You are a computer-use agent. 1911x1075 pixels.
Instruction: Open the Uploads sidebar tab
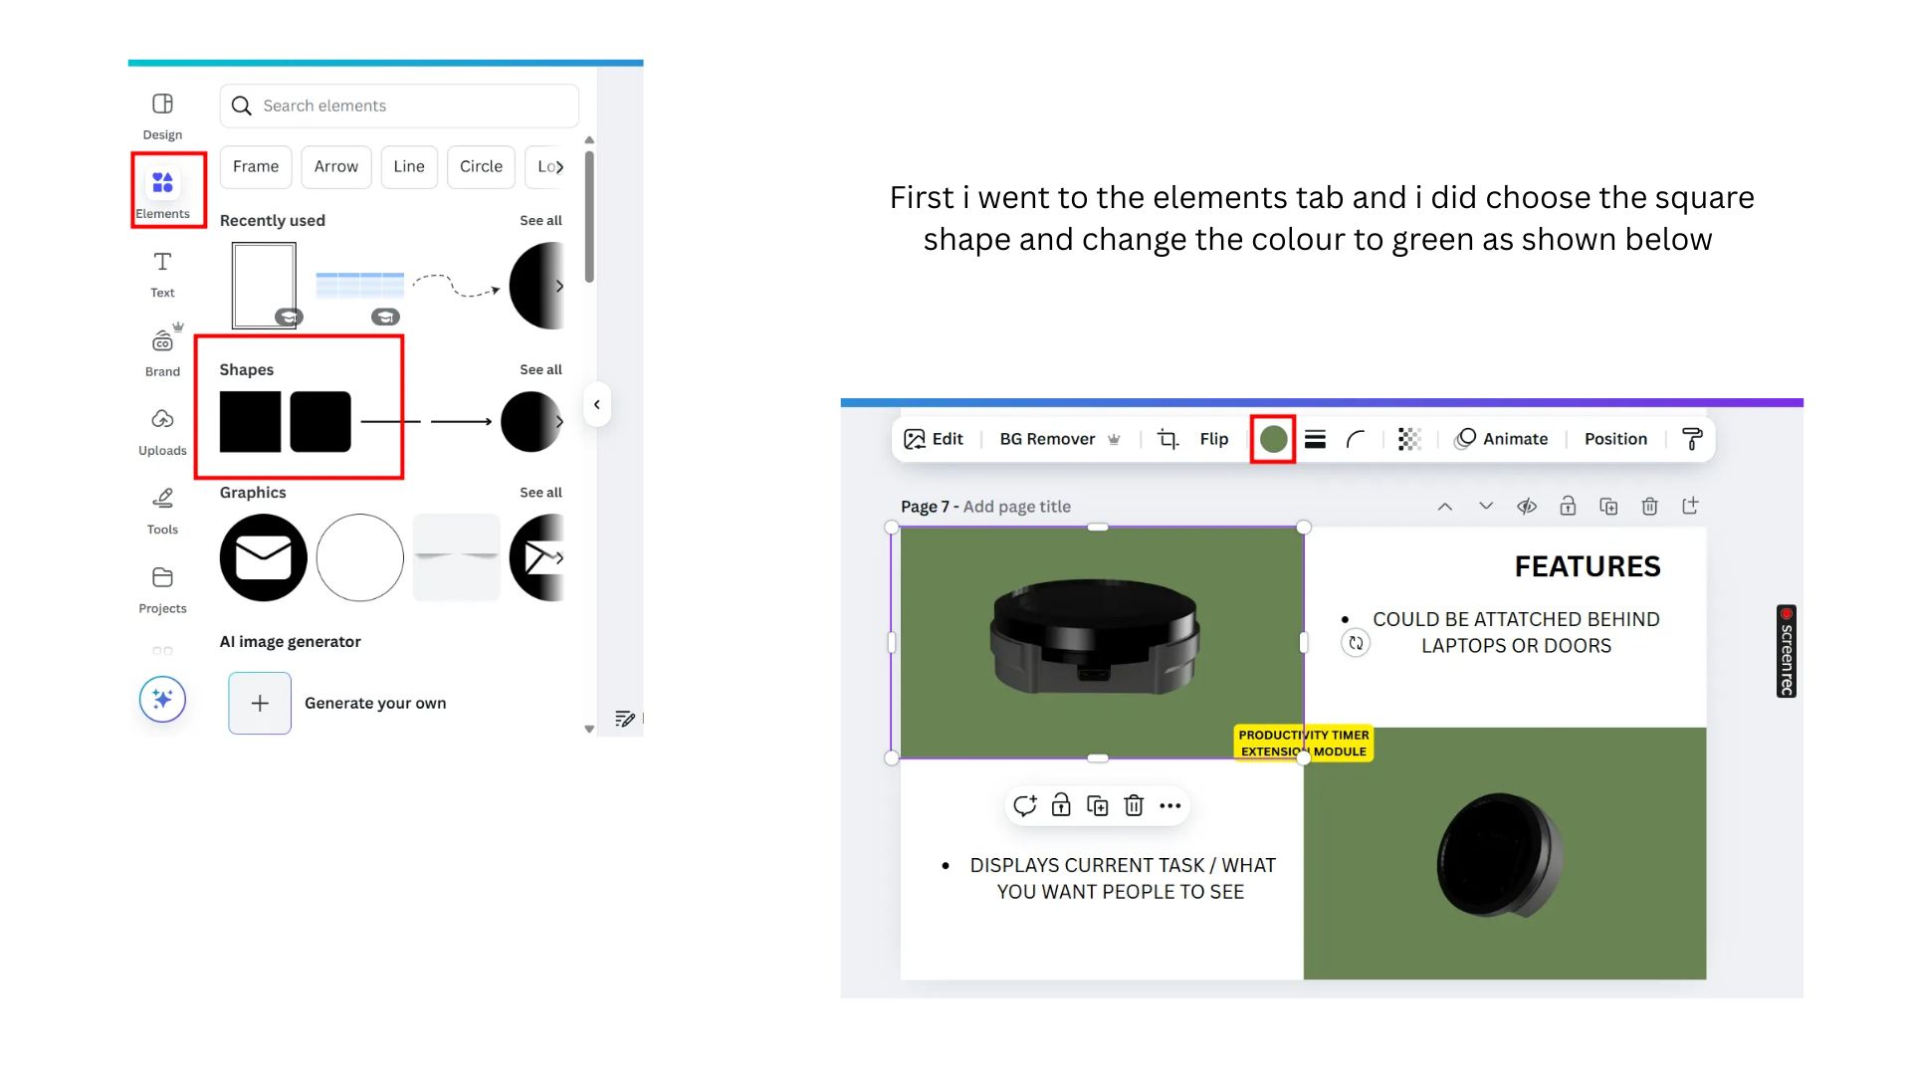coord(162,432)
